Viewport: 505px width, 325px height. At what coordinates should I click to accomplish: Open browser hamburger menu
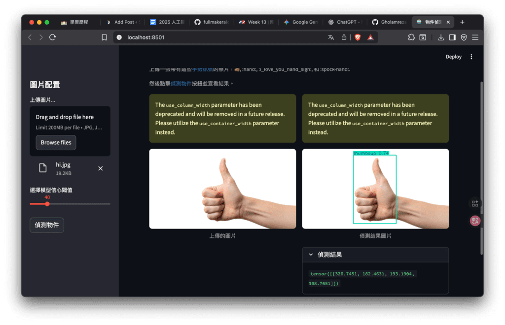point(475,37)
